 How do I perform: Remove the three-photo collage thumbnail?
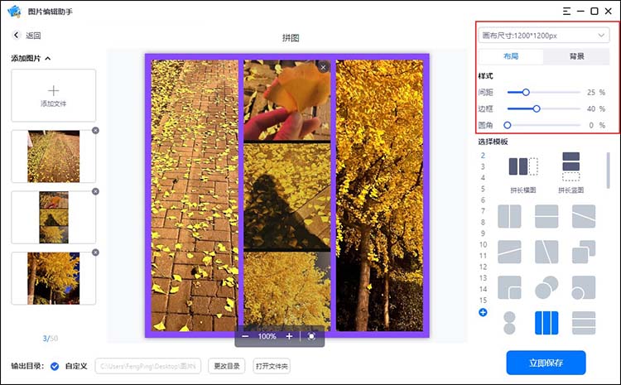point(95,191)
